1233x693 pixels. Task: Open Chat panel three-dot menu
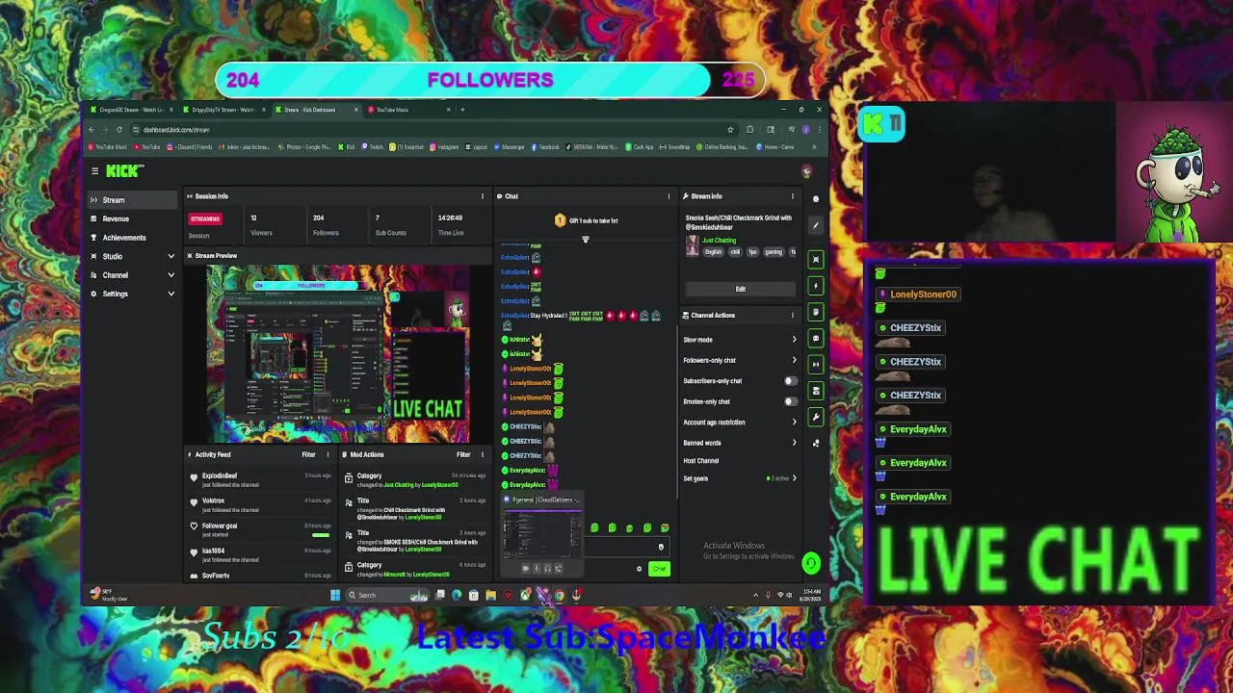[x=669, y=196]
